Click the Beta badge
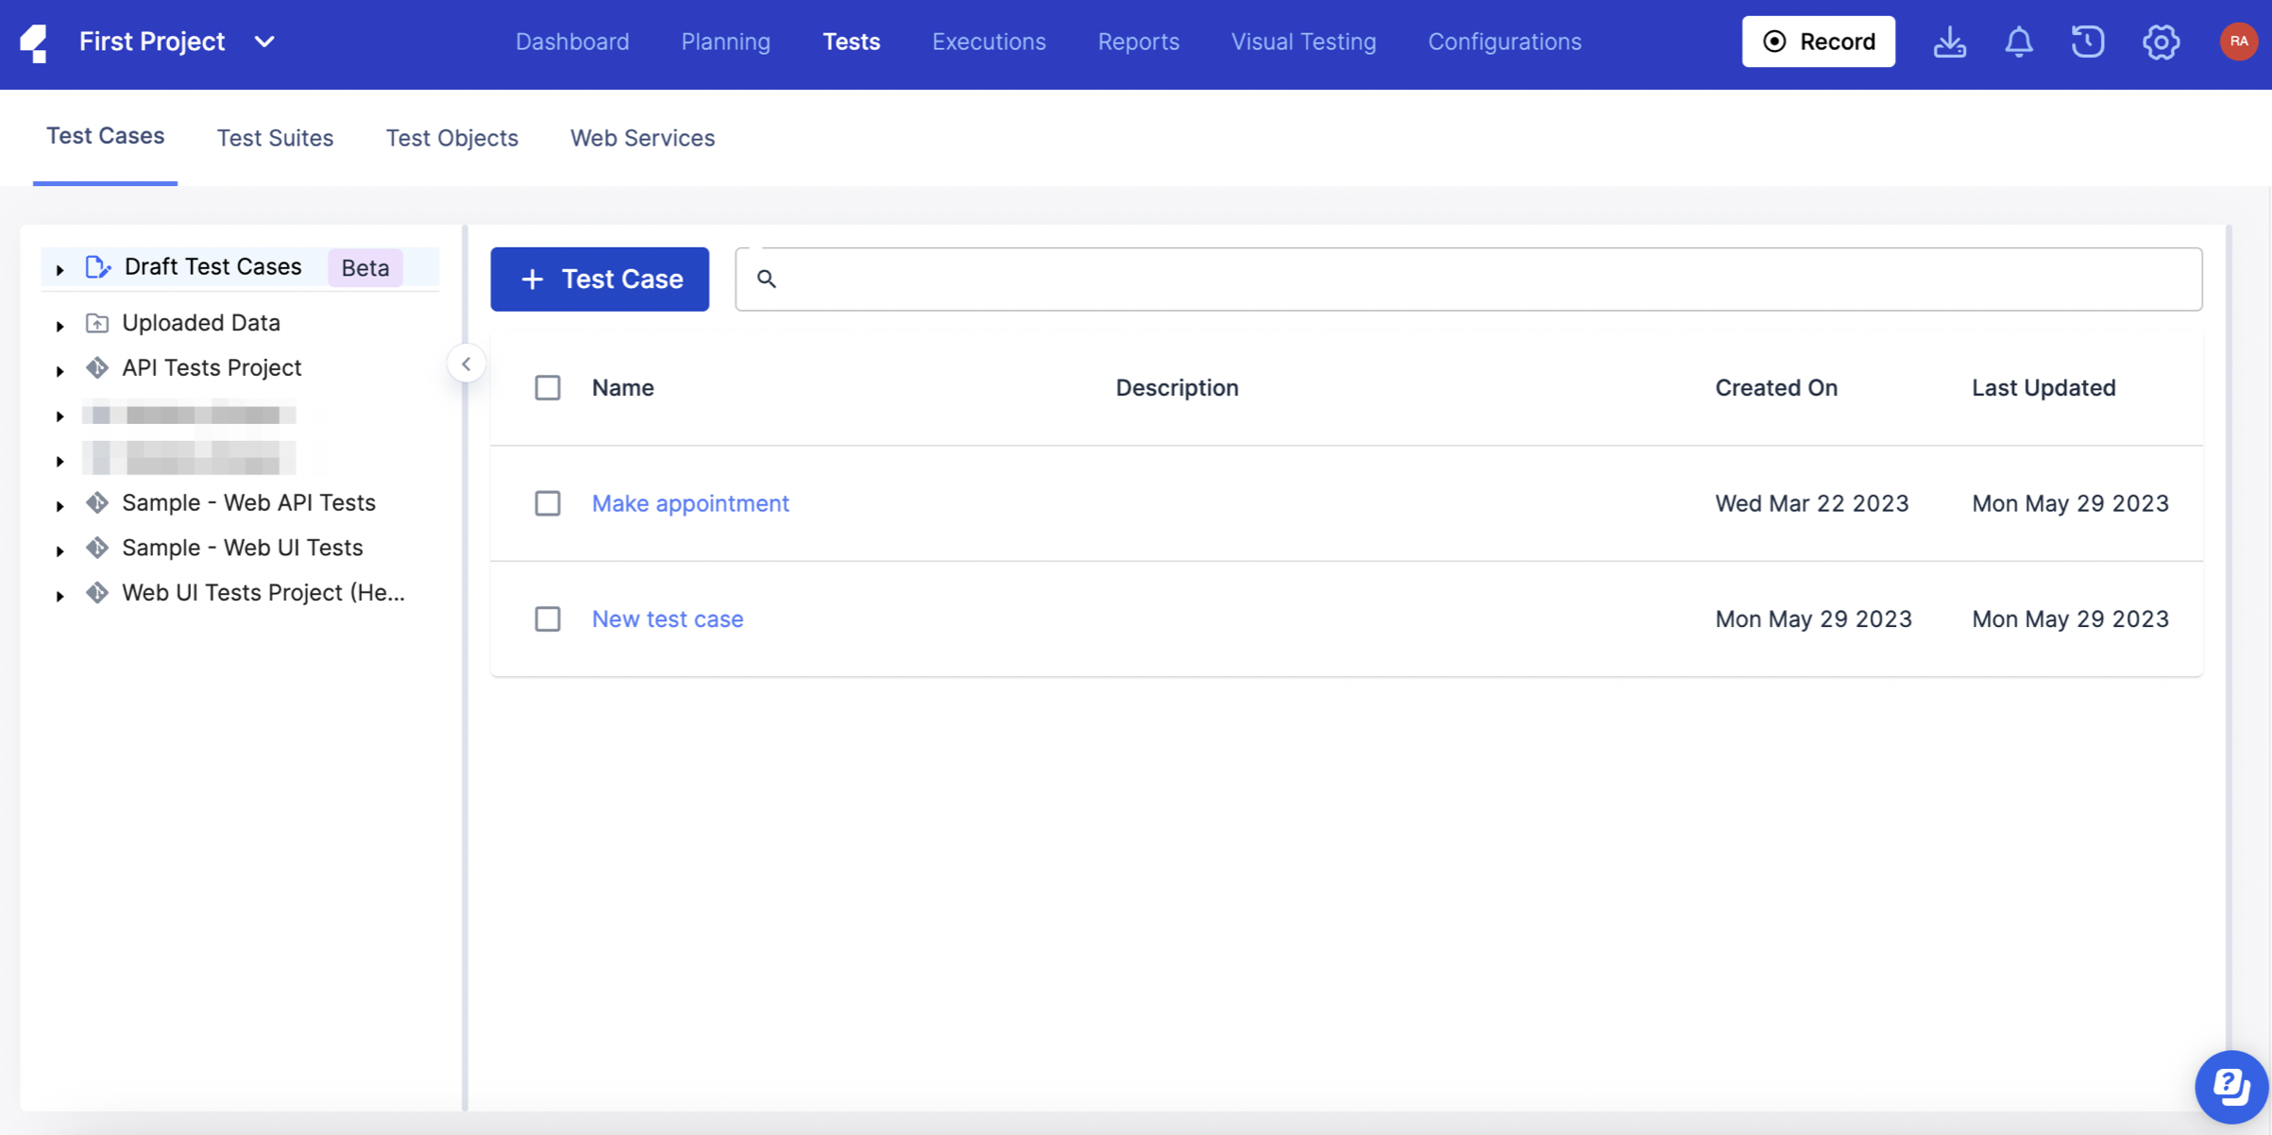Image resolution: width=2272 pixels, height=1135 pixels. coord(365,268)
